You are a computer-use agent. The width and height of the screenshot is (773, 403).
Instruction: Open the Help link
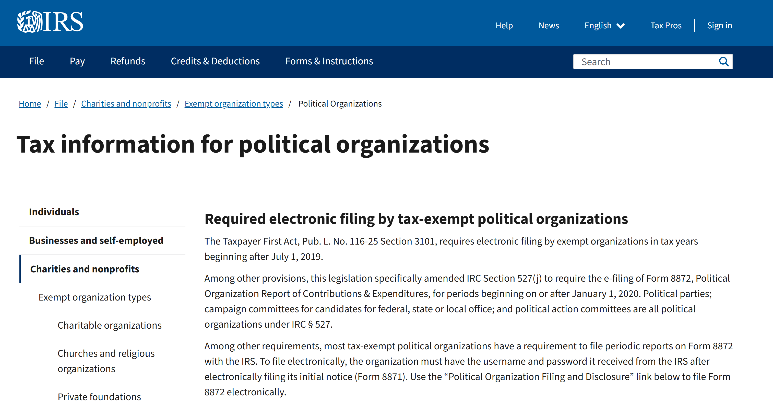(504, 26)
